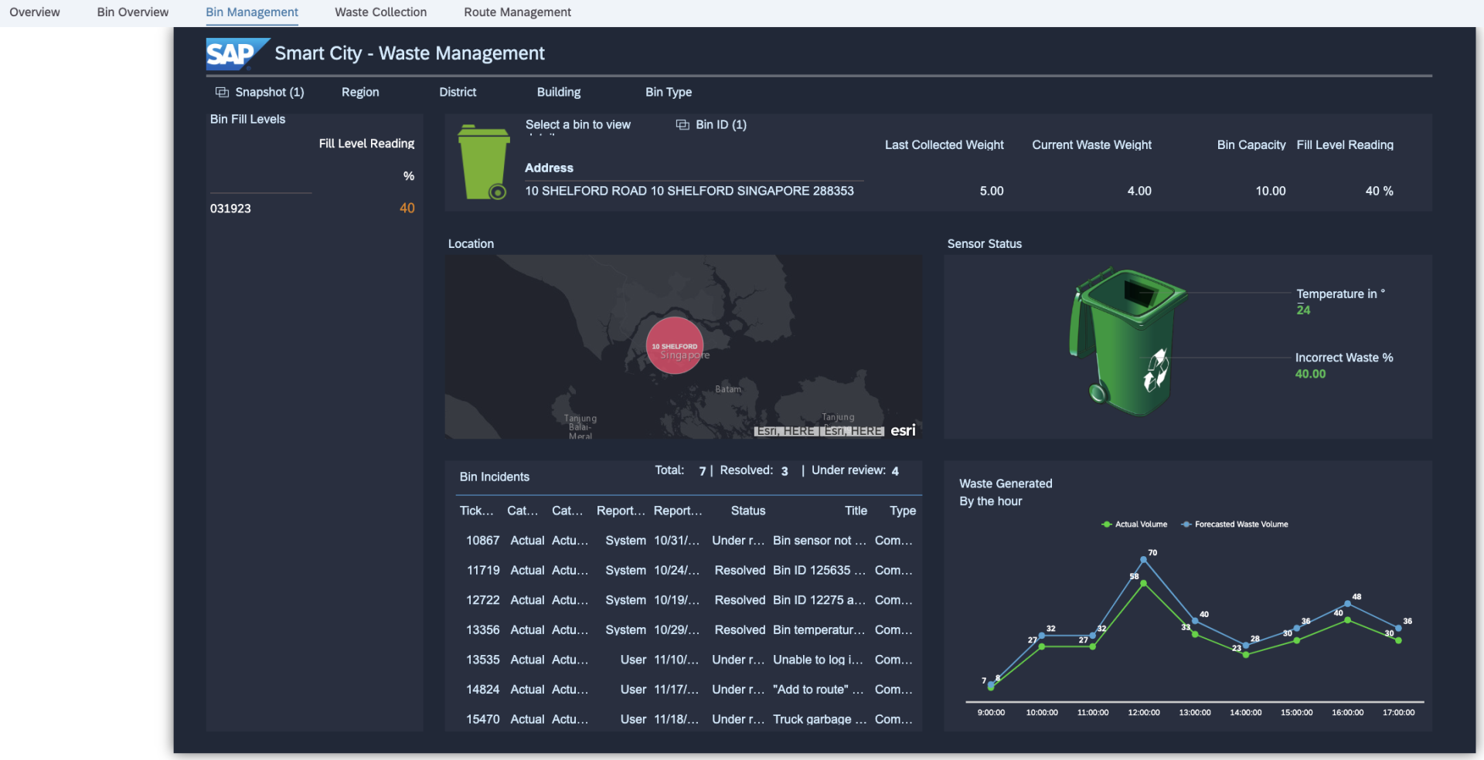Viewport: 1484px width, 760px height.
Task: Click the Bin ID filter icon
Action: tap(682, 125)
